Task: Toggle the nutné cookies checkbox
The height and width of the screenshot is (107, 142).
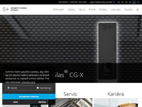Action: coord(9,88)
